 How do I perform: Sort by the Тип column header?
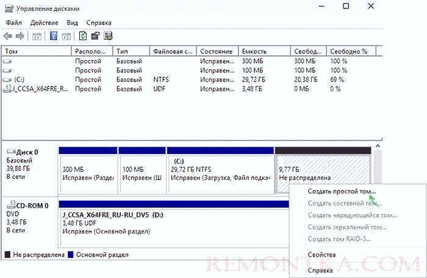[131, 51]
